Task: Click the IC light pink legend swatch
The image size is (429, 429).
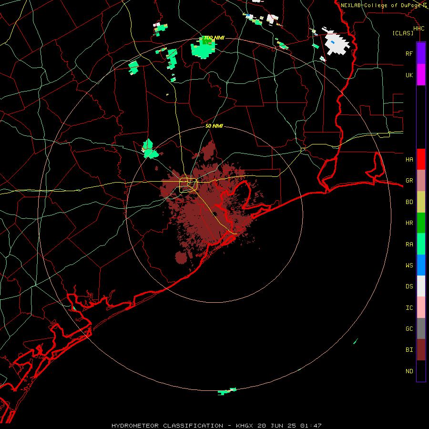Action: coord(421,307)
